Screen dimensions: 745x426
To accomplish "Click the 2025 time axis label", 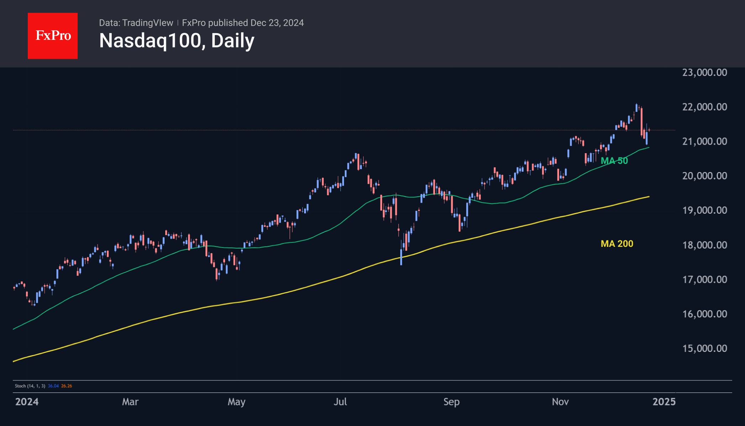I will [664, 402].
